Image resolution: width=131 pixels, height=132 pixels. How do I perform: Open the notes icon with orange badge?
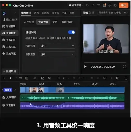tap(104, 5)
